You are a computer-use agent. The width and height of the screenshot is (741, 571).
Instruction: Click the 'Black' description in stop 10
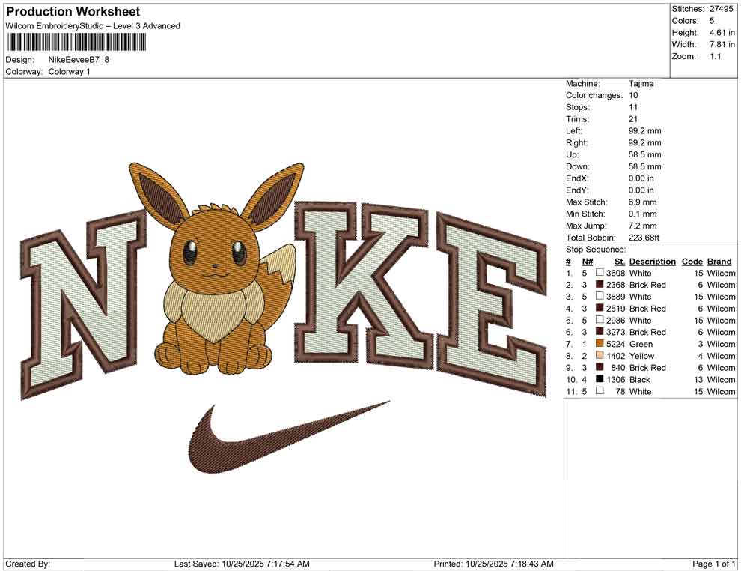pos(639,379)
